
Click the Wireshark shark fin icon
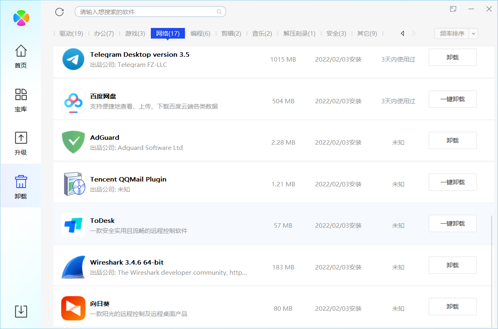coord(73,267)
